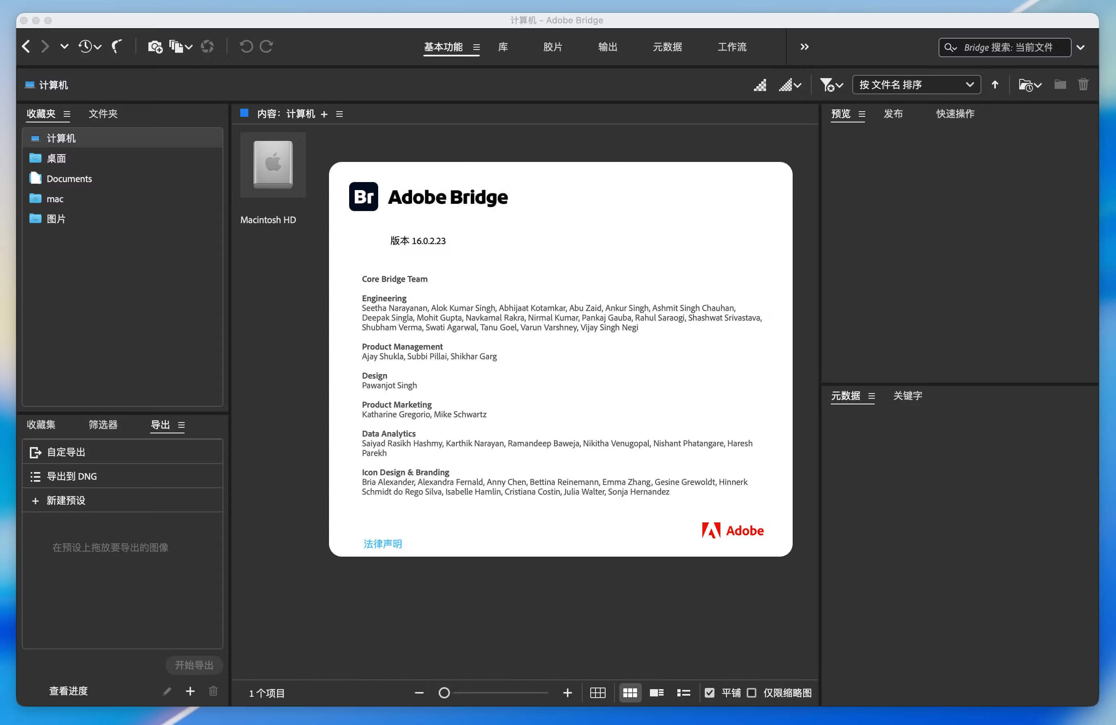The width and height of the screenshot is (1116, 725).
Task: Create a new folder in the content panel
Action: tap(1060, 85)
